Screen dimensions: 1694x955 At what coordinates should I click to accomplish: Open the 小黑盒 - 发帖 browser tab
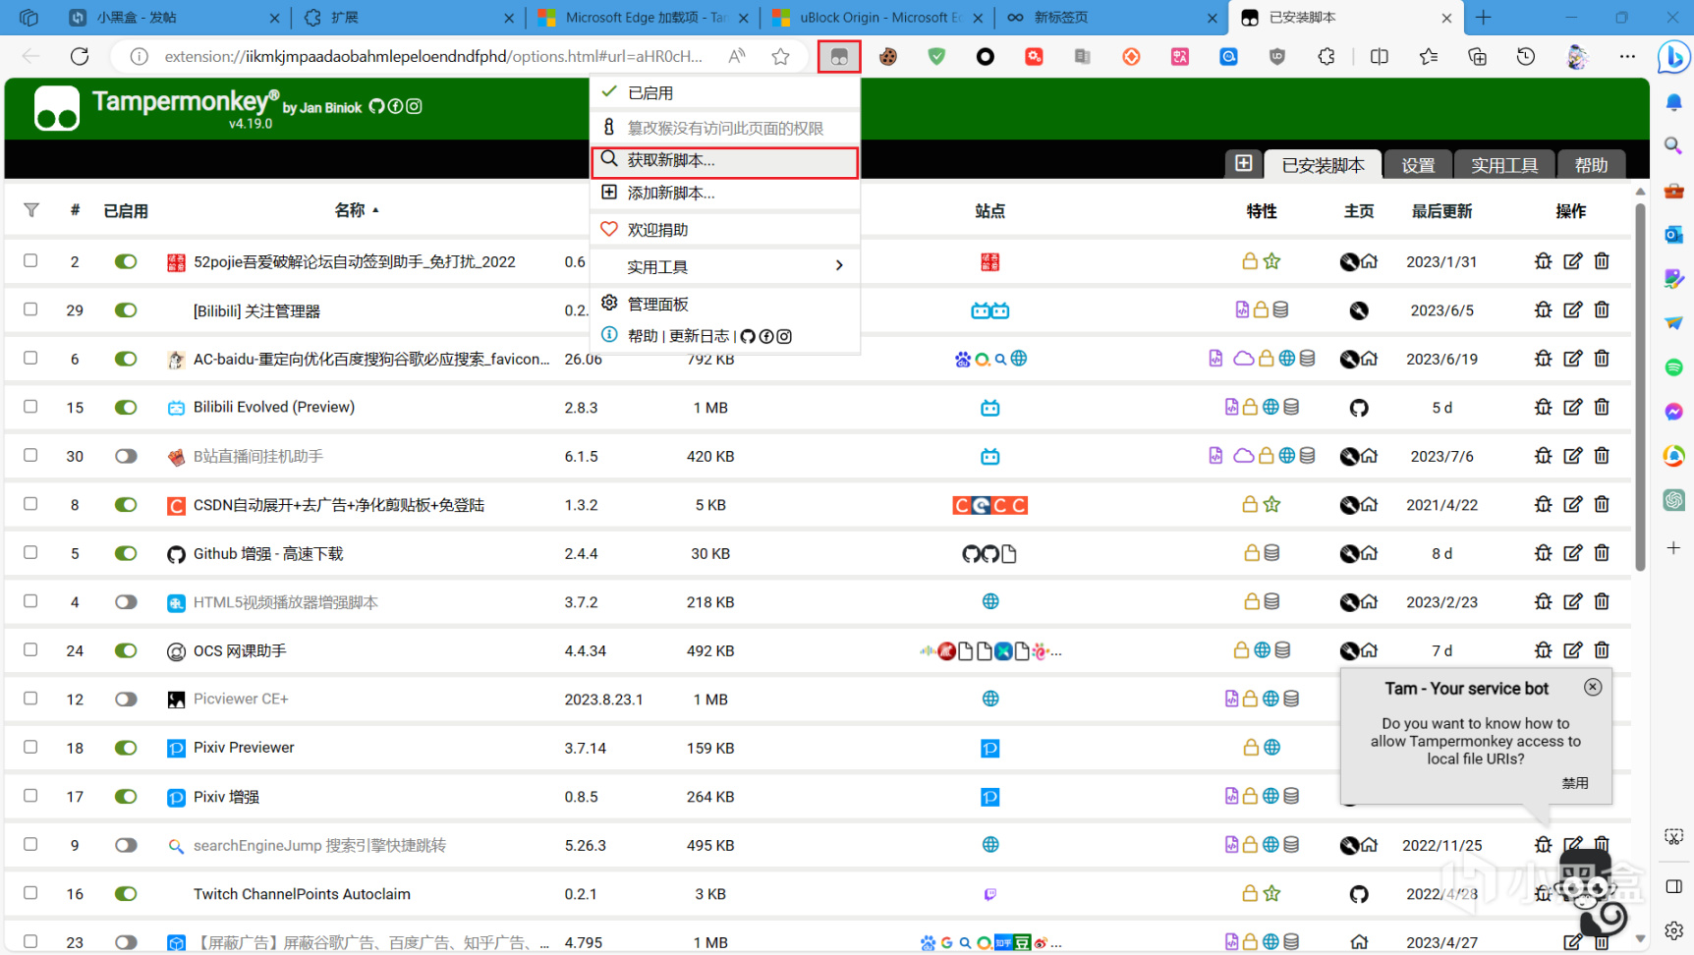point(175,18)
